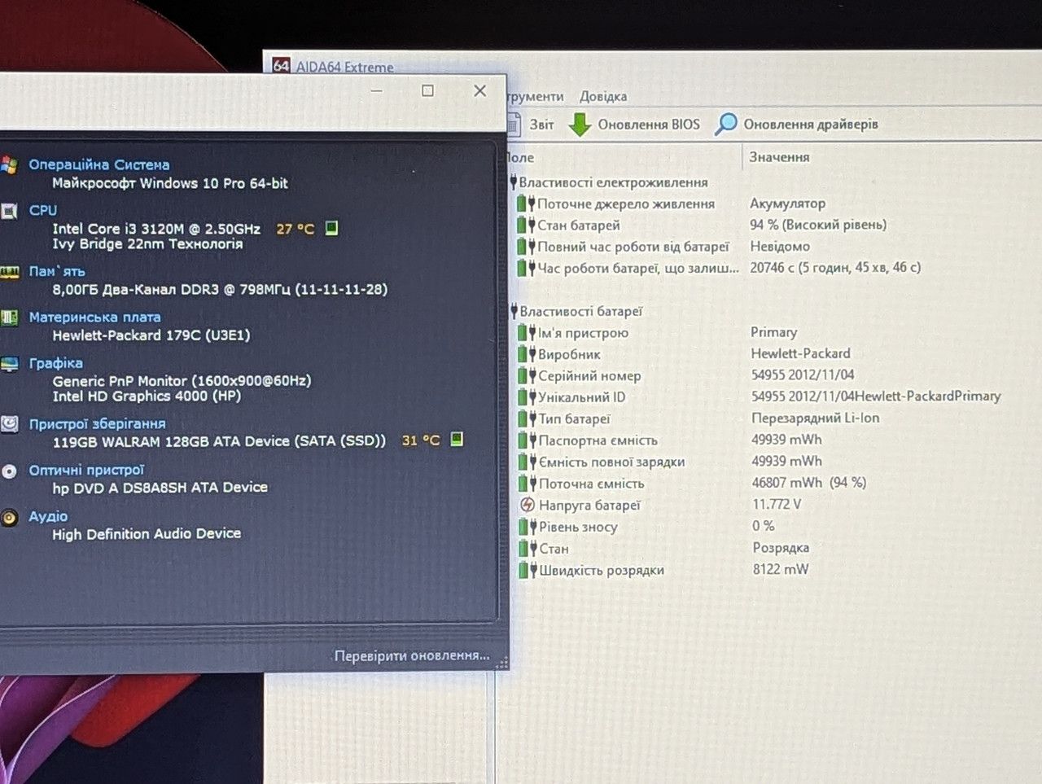
Task: Click the green CPU temperature indicator square
Action: (331, 228)
